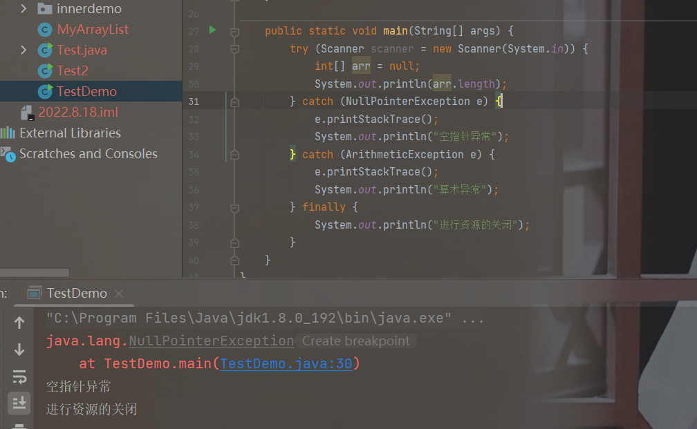The image size is (697, 429).
Task: Open MyArrayList class file
Action: pyautogui.click(x=93, y=29)
